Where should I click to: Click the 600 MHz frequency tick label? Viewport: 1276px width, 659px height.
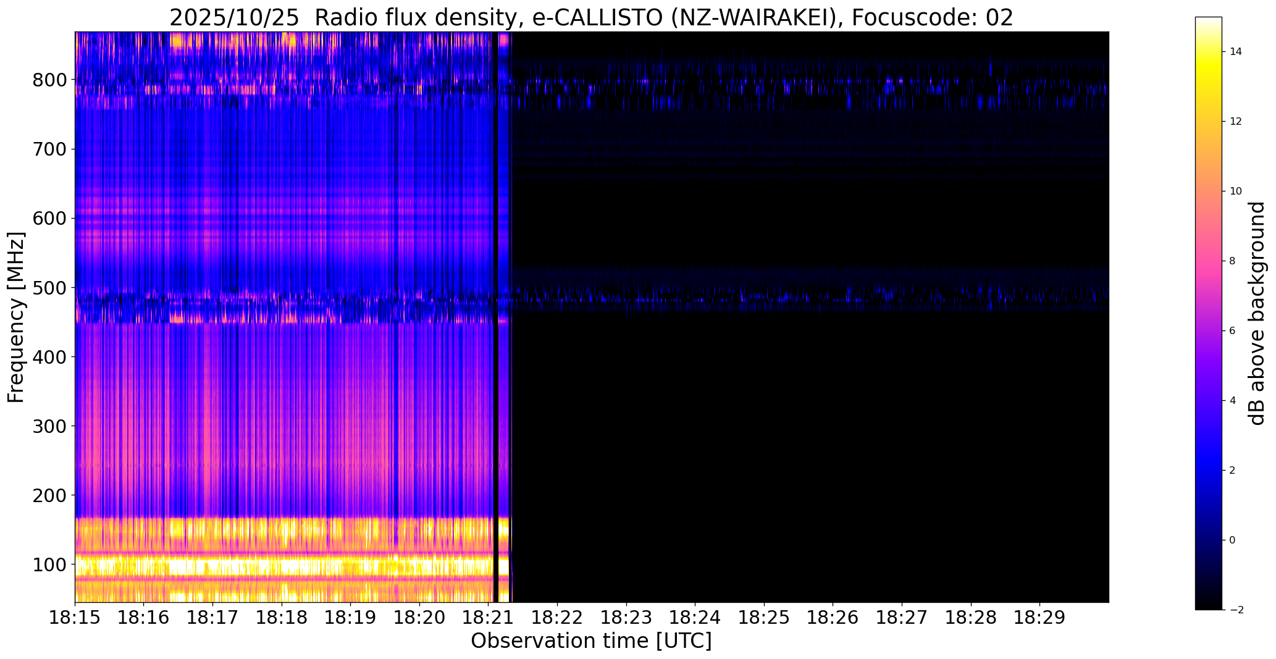(51, 219)
